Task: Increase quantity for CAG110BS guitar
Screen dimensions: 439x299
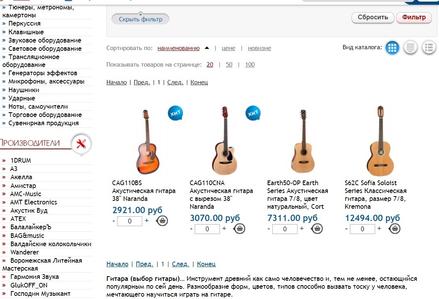Action: pos(147,221)
